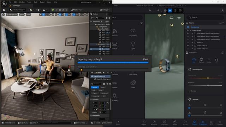
Task: Open the File menu in Unreal Editor
Action: pyautogui.click(x=10, y=2)
